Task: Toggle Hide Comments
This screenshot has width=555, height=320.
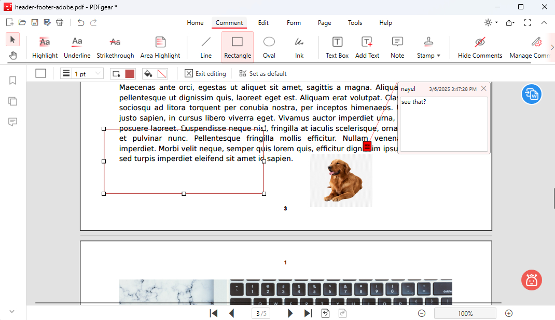Action: [x=480, y=47]
